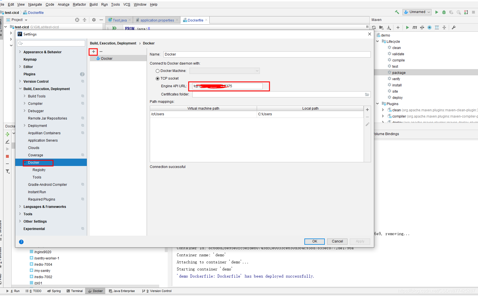The width and height of the screenshot is (478, 296).
Task: Collapse all in Maven tool window
Action: [x=444, y=27]
